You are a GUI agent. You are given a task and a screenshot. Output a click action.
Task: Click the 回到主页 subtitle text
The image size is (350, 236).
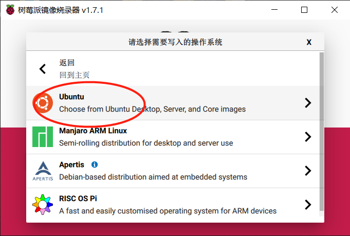click(x=75, y=75)
